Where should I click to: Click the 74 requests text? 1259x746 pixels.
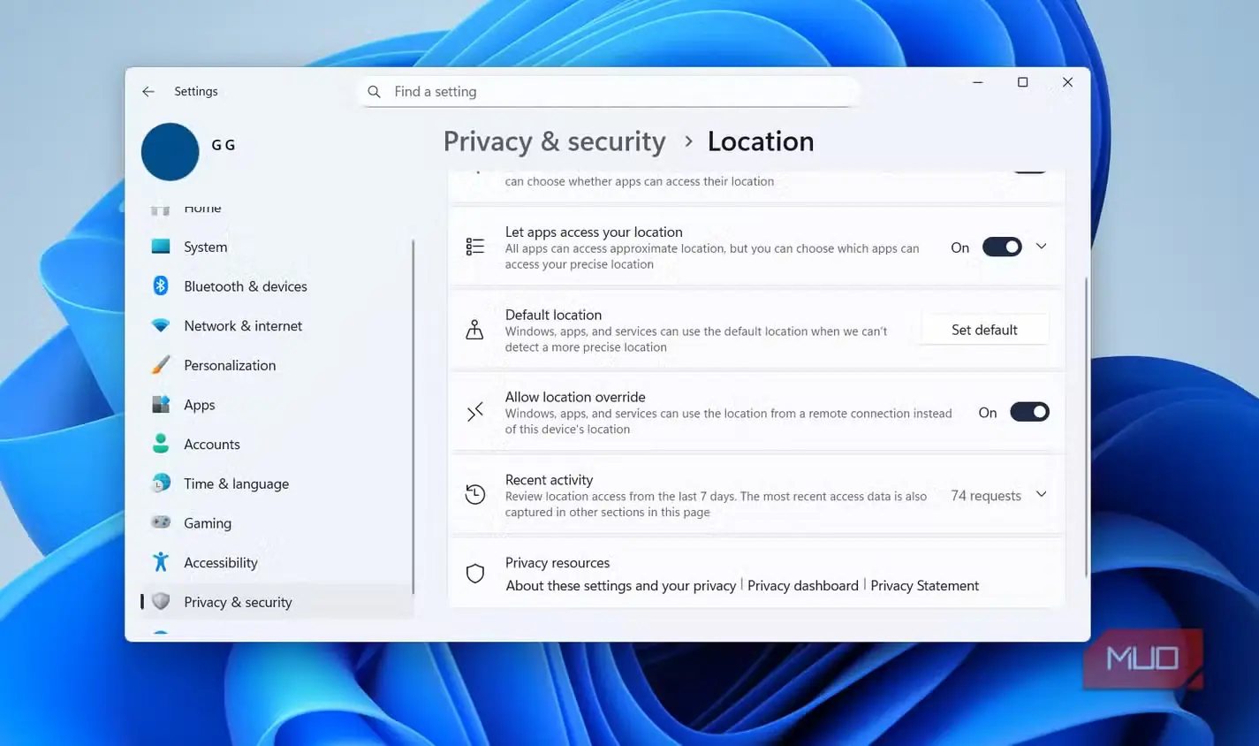point(986,495)
